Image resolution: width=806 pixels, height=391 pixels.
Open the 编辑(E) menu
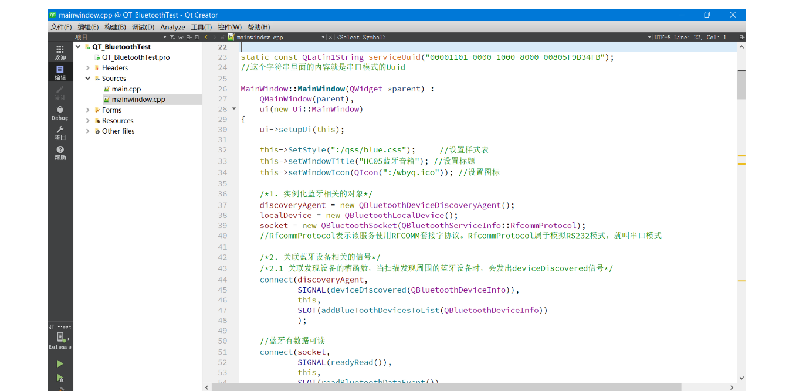[88, 27]
